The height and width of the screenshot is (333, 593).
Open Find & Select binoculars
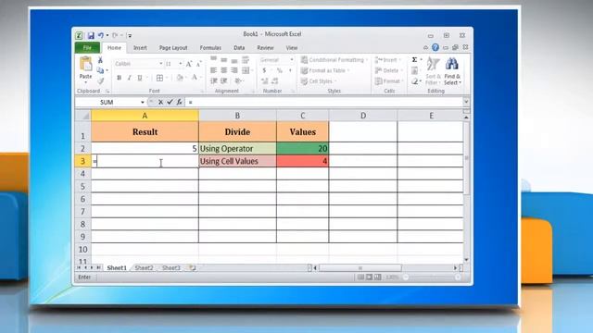click(452, 71)
